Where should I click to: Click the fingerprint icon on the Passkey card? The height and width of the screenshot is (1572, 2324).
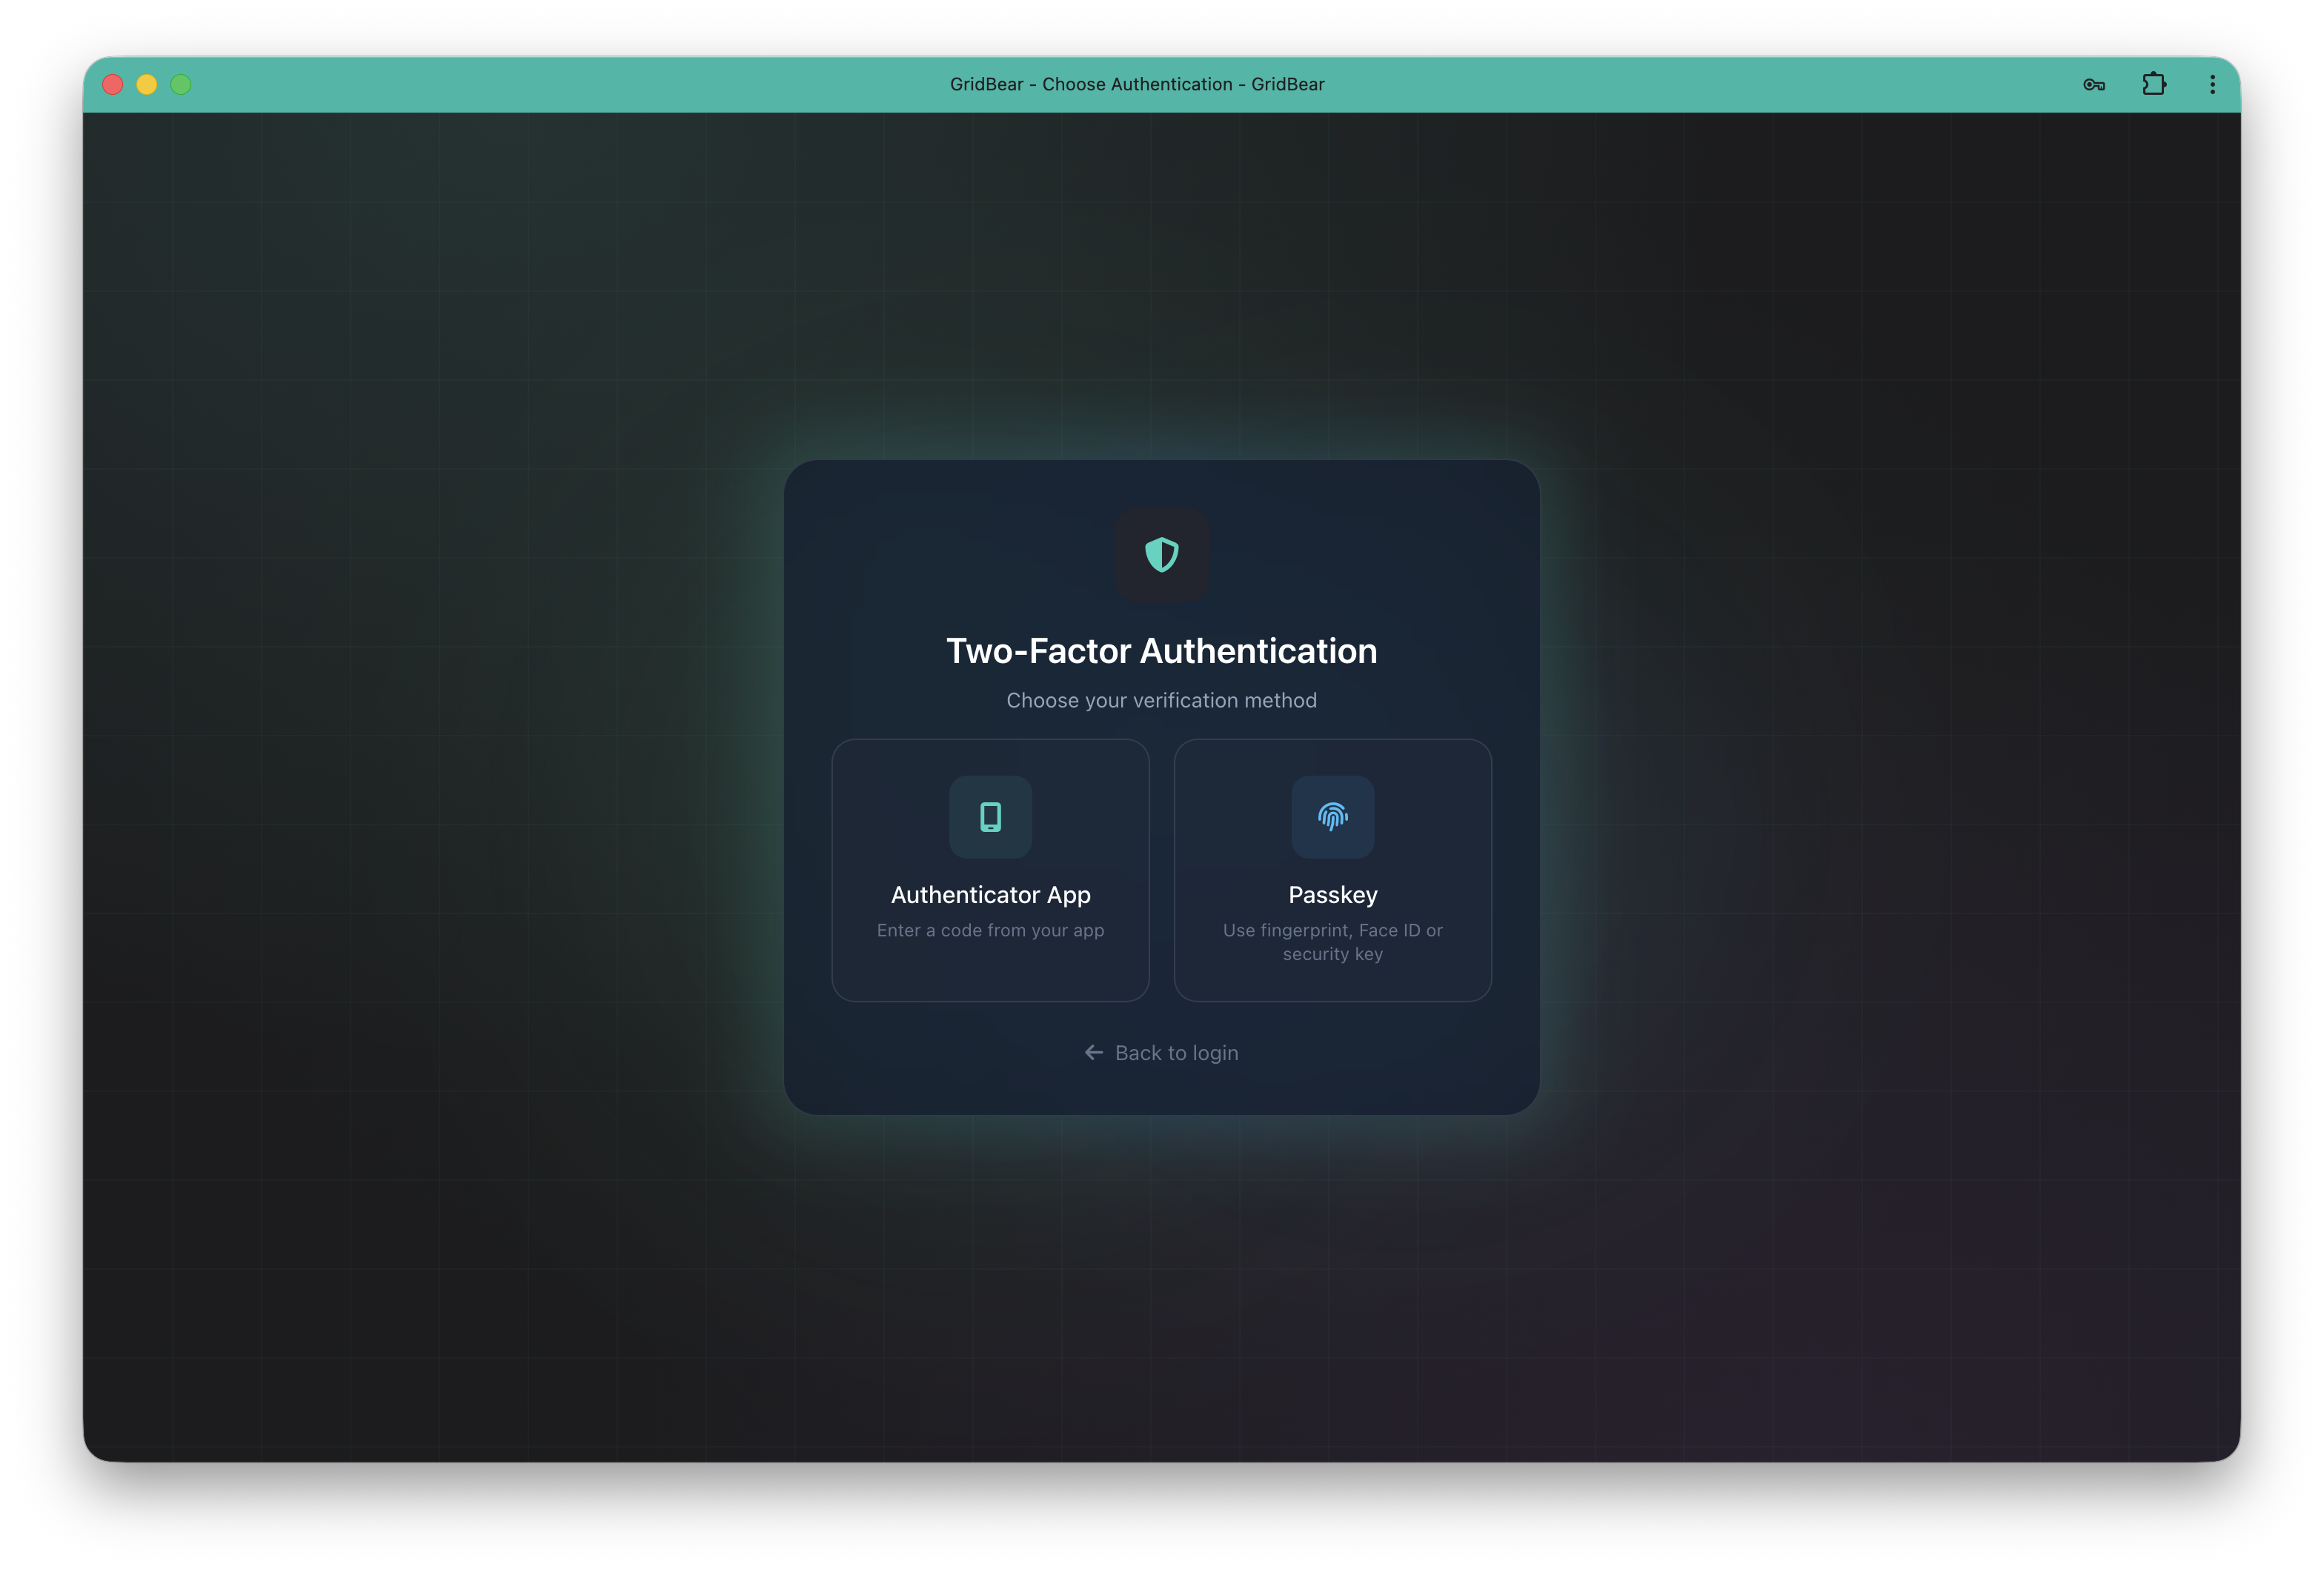coord(1332,817)
